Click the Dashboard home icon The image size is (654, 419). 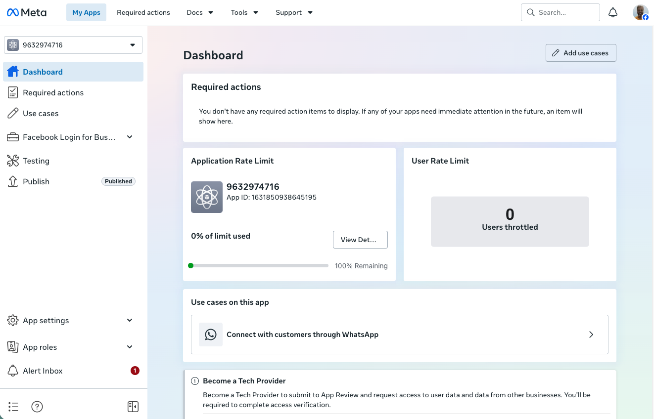[x=13, y=72]
